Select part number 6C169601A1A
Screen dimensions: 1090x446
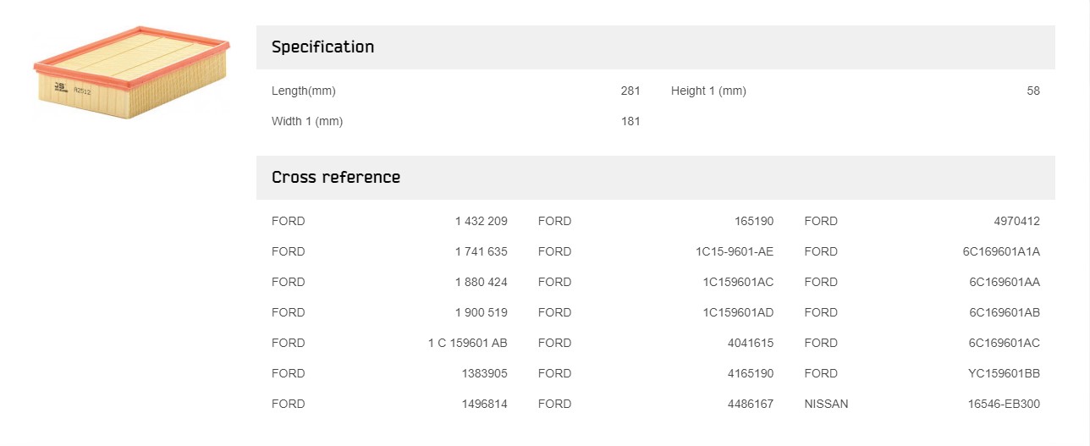[x=1002, y=251]
